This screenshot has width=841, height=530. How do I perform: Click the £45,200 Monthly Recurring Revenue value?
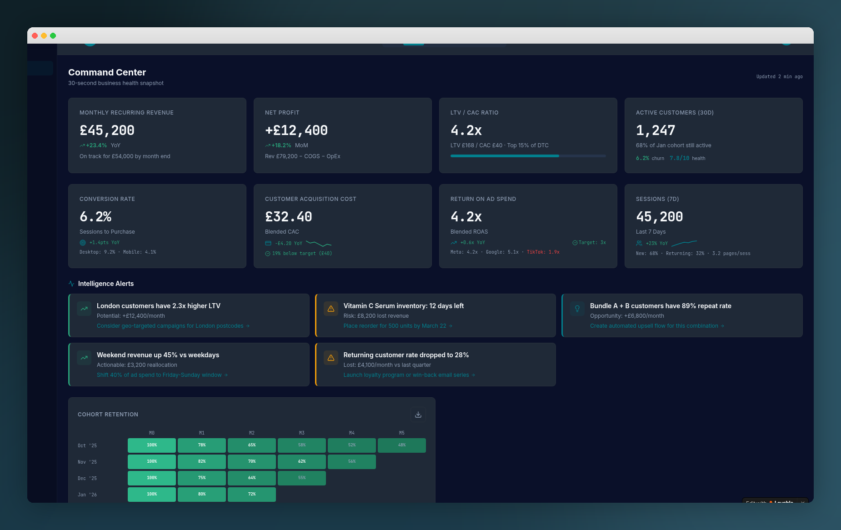pos(107,130)
